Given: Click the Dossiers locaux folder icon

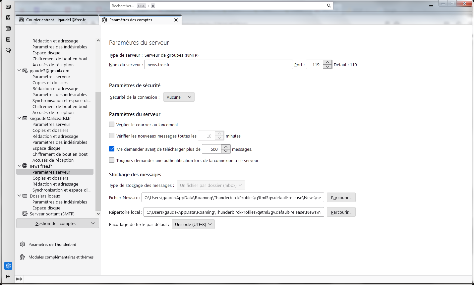Looking at the screenshot, I should coord(25,196).
